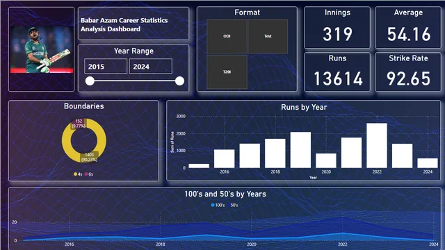The width and height of the screenshot is (445, 250).
Task: Click the 2015 bar in Runs by Year
Action: [x=199, y=166]
